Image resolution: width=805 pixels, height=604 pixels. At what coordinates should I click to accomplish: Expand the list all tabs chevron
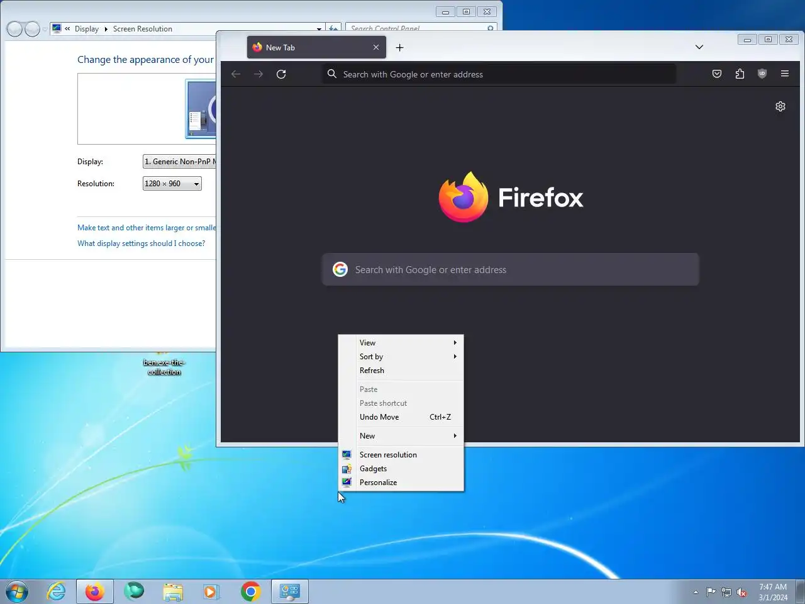point(699,47)
